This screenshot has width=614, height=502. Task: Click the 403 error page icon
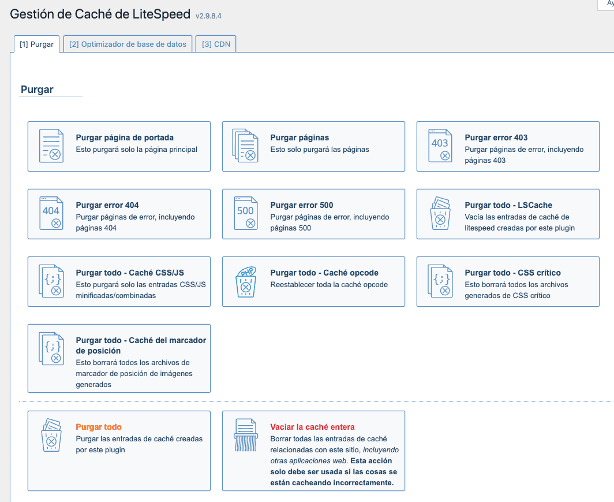pos(440,146)
